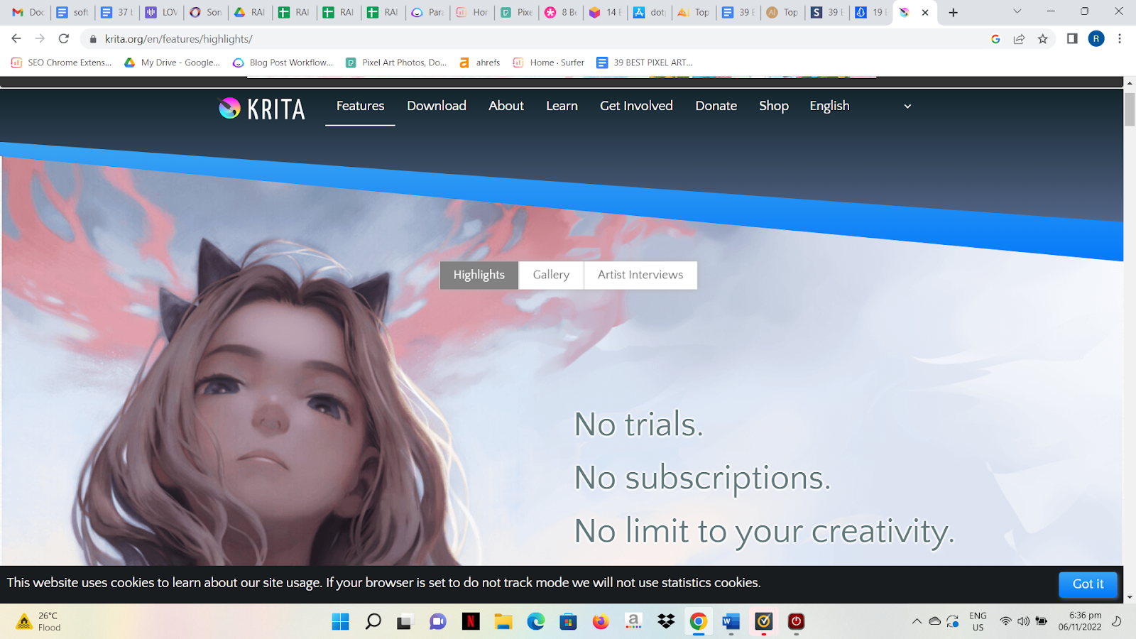Viewport: 1136px width, 639px height.
Task: Open the 39 BEST PIXEL ART bookmark
Action: click(x=645, y=62)
